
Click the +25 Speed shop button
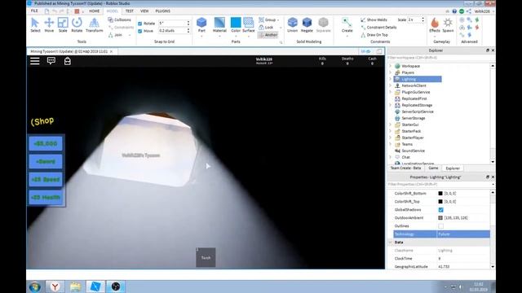pos(46,179)
